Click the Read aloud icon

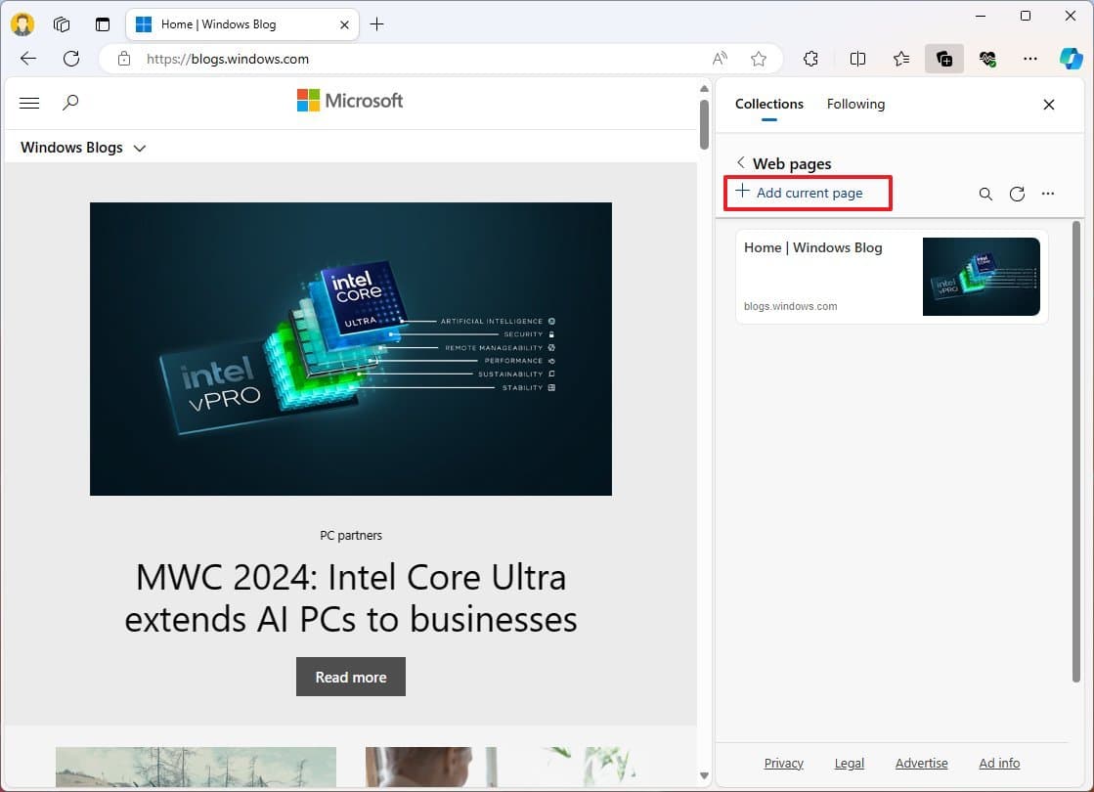coord(720,59)
